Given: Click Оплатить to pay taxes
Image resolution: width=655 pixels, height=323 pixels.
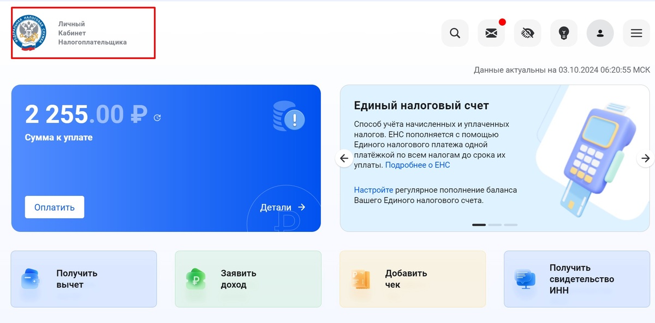Looking at the screenshot, I should click(x=54, y=207).
